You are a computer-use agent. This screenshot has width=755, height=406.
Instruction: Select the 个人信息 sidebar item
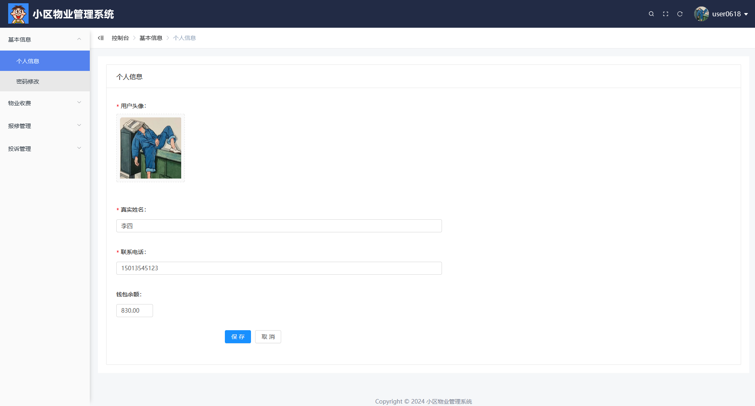[x=45, y=61]
